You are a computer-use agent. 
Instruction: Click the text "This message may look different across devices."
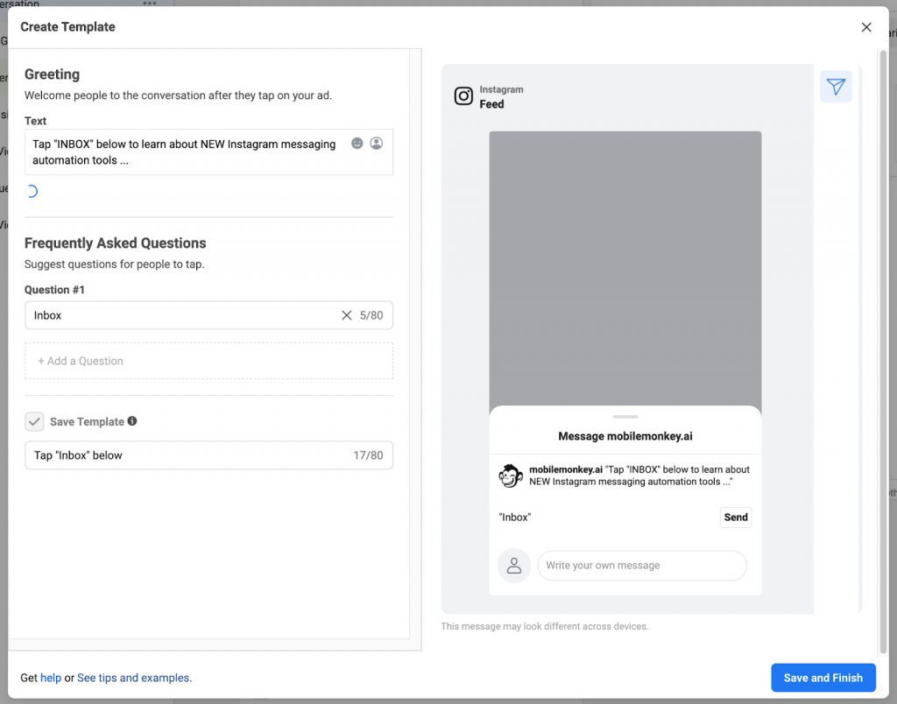tap(545, 626)
